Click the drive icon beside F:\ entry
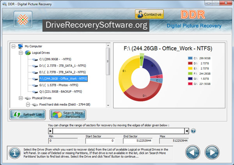The width and height of the screenshot is (234, 165). point(35,79)
